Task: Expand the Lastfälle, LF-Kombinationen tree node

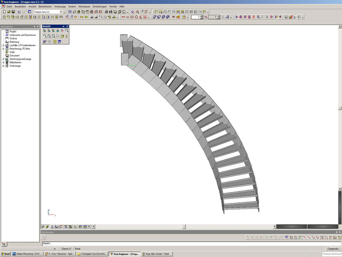Action: coord(3,45)
